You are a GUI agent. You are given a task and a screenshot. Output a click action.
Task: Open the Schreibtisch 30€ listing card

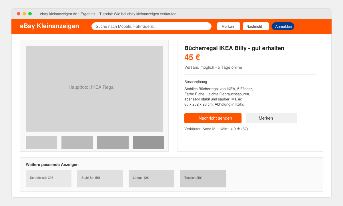[x=49, y=179]
